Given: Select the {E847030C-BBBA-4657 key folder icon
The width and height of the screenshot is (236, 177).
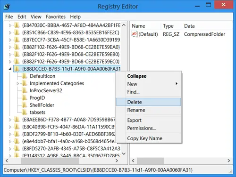Looking at the screenshot, I should click(x=17, y=25).
